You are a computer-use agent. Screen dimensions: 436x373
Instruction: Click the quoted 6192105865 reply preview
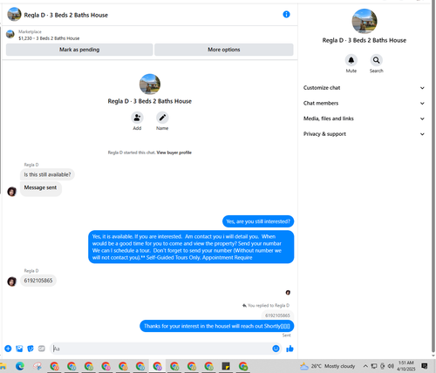pyautogui.click(x=277, y=315)
